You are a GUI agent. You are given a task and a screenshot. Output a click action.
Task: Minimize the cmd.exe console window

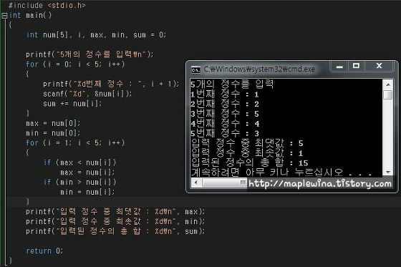[339, 67]
